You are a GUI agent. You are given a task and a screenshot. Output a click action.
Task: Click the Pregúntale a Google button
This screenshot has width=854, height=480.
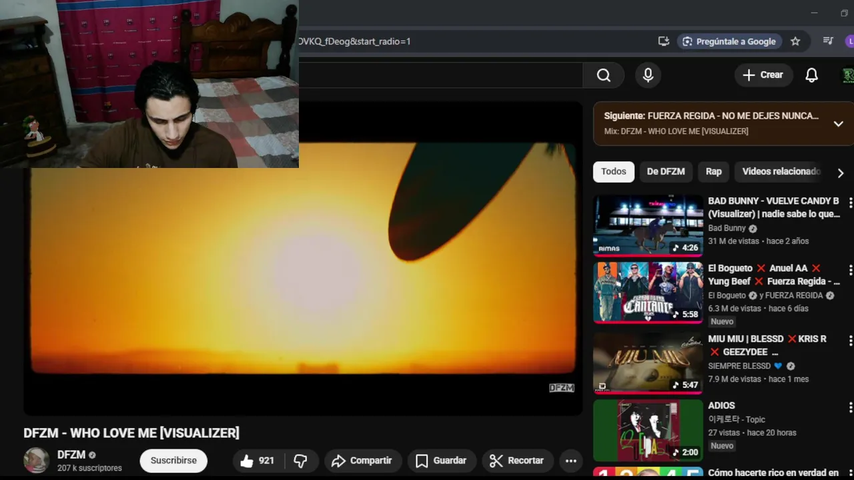point(729,41)
